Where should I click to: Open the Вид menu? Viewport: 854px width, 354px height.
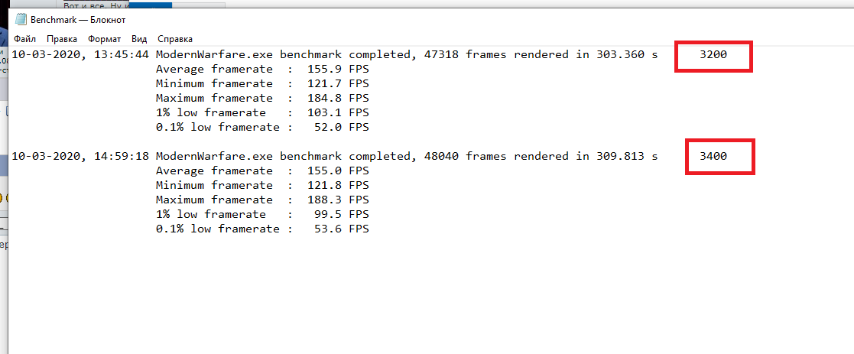click(139, 39)
